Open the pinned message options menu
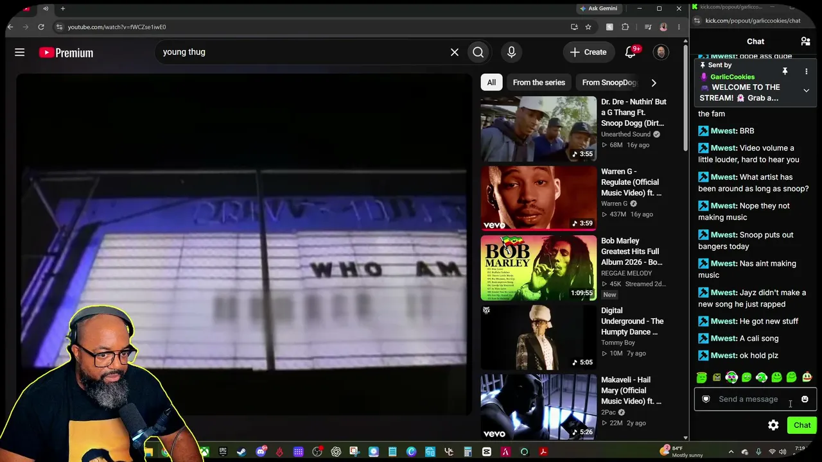The image size is (822, 462). [807, 71]
